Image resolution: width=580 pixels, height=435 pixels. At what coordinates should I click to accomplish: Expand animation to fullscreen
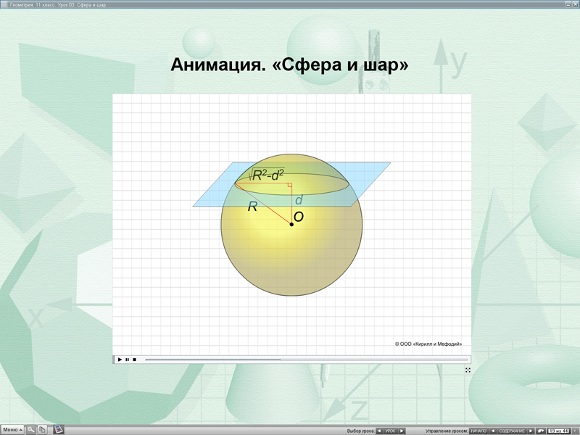tap(468, 370)
